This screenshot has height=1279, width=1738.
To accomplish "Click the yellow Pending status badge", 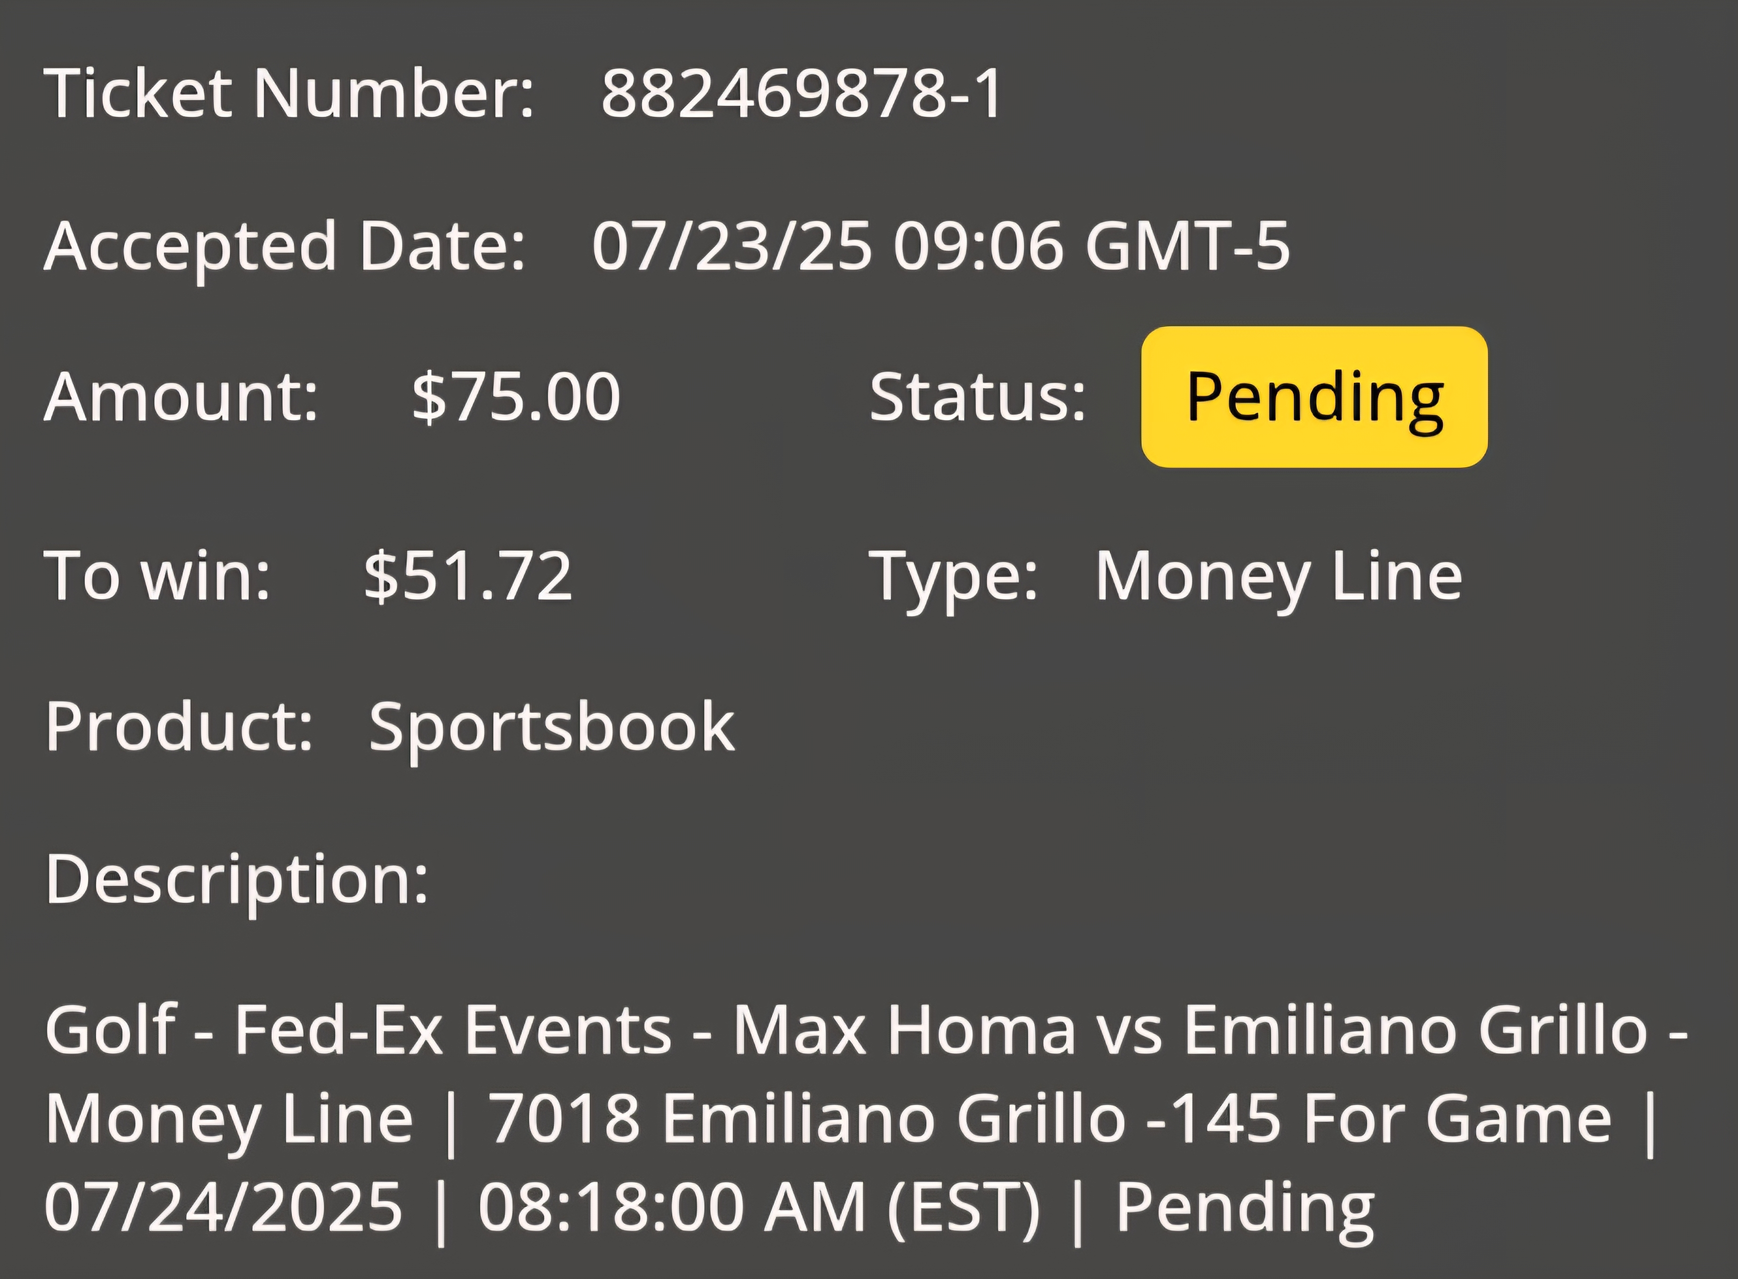I will (x=1314, y=397).
